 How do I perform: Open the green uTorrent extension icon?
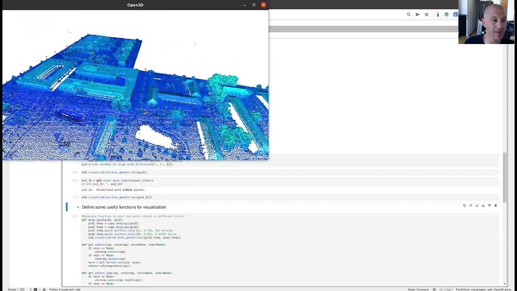click(446, 15)
